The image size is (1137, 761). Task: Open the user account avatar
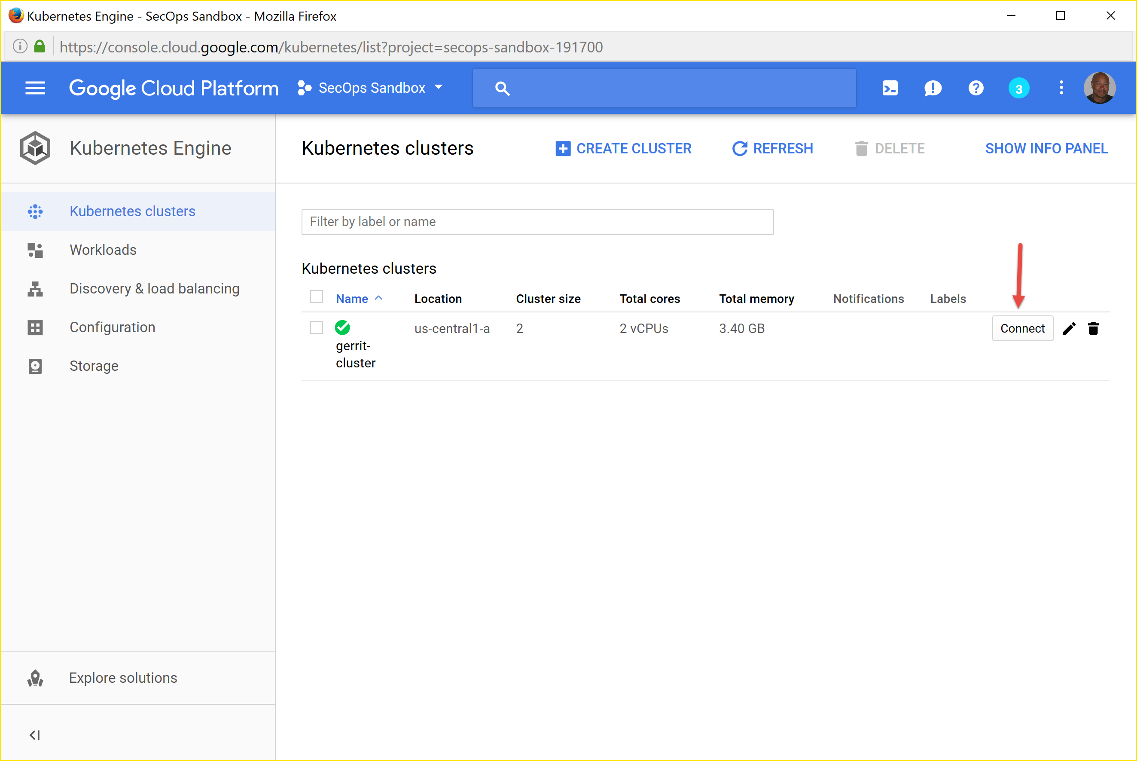coord(1100,88)
